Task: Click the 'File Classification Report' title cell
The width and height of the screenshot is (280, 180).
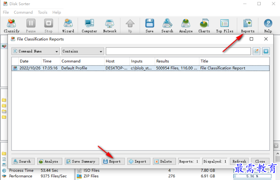Action: coord(223,68)
